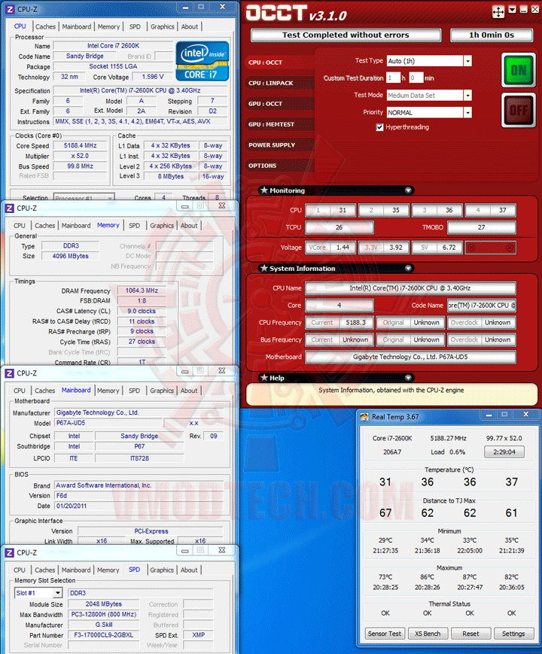Open SPD tab in Mainboard CPU-Z window
The height and width of the screenshot is (654, 542).
(x=134, y=391)
